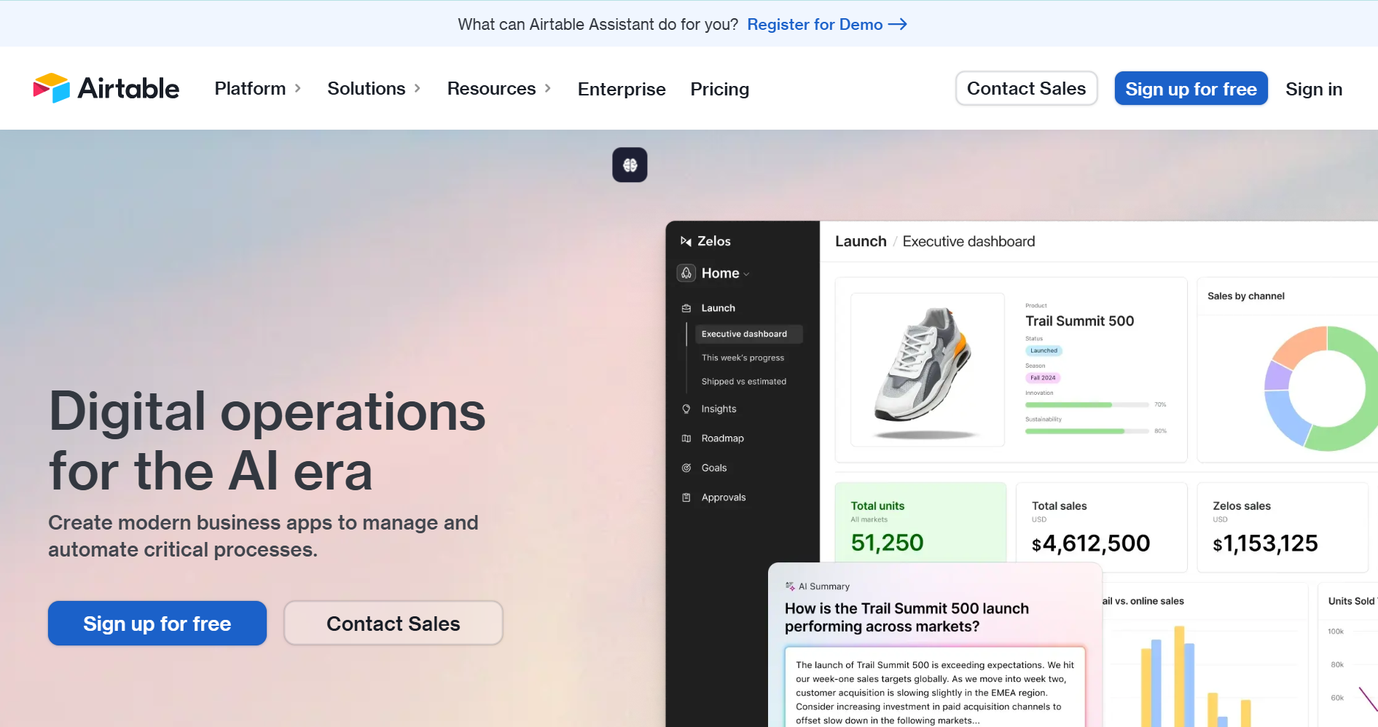Screen dimensions: 1378x727
Task: Open Roadmap in the sidebar
Action: [x=722, y=439]
